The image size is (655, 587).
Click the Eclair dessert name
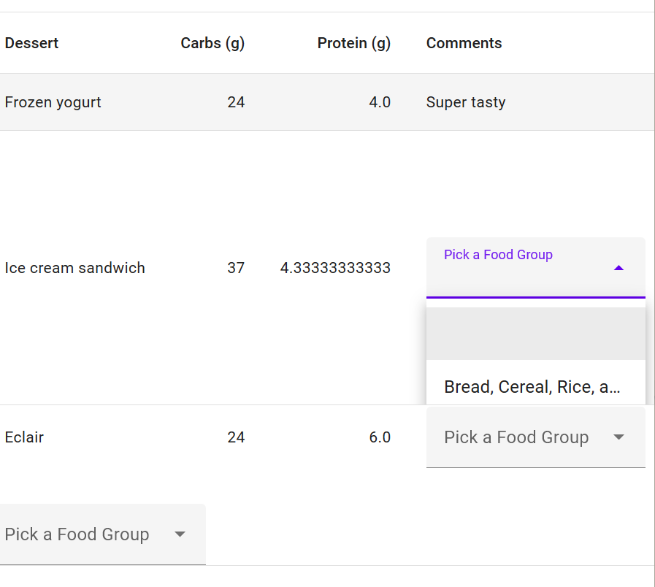25,437
